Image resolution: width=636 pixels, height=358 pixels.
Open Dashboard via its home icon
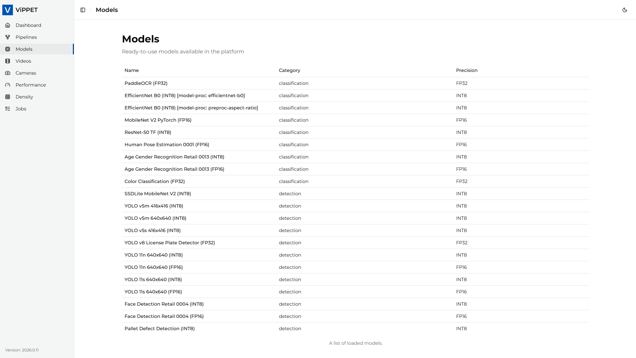(8, 25)
